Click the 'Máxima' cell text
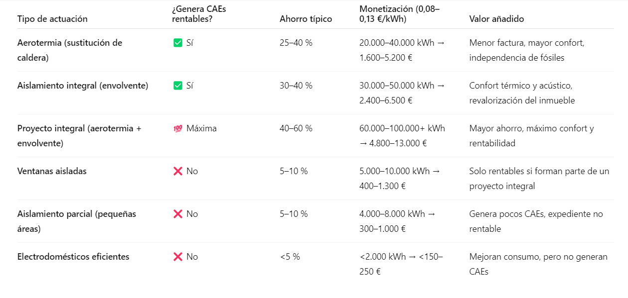Viewport: 628px width, 298px height. tap(201, 128)
